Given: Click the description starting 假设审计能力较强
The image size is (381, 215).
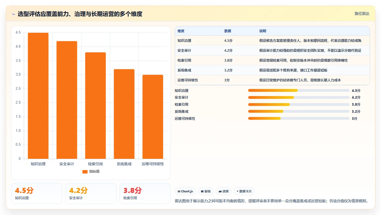Looking at the screenshot, I should pyautogui.click(x=310, y=51).
